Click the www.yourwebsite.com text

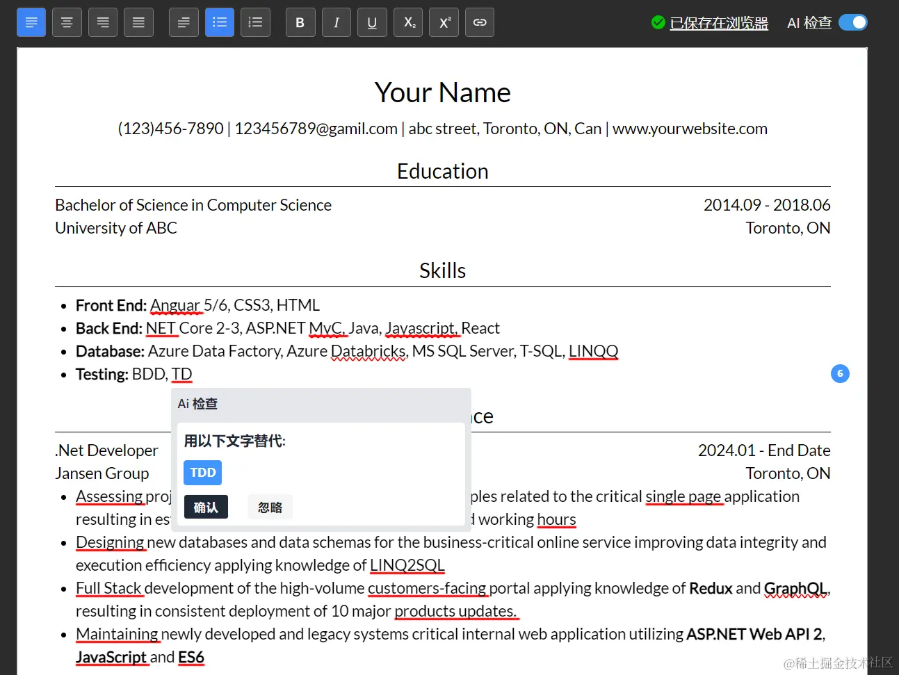tap(690, 129)
